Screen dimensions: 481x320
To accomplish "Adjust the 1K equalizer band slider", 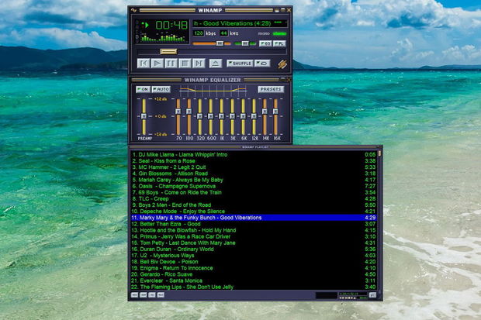I will coord(221,116).
